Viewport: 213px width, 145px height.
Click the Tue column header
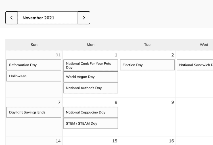click(147, 45)
